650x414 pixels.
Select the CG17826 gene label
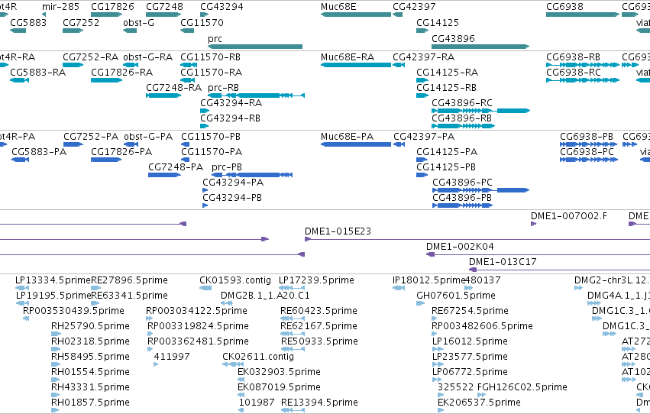click(x=113, y=7)
